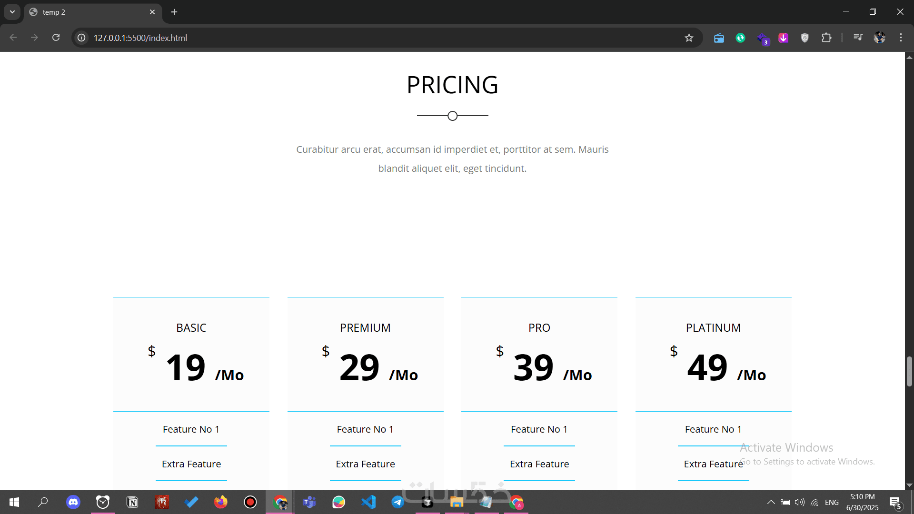Close the temp 2 tab
Viewport: 914px width, 514px height.
(152, 12)
